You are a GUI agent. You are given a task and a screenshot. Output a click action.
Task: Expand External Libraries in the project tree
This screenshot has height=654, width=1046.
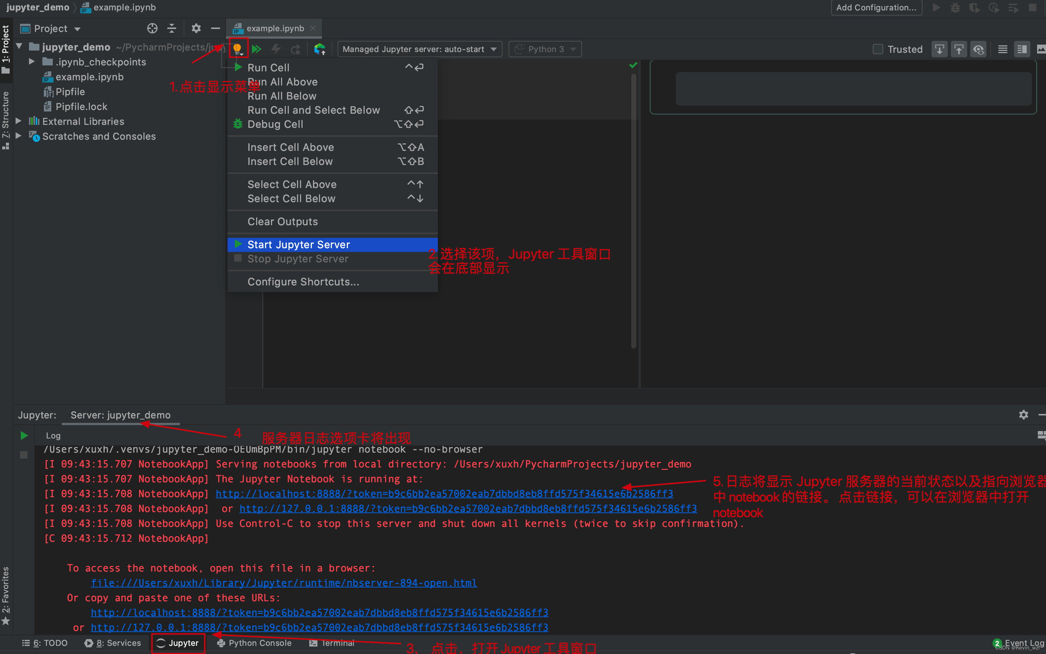click(19, 121)
